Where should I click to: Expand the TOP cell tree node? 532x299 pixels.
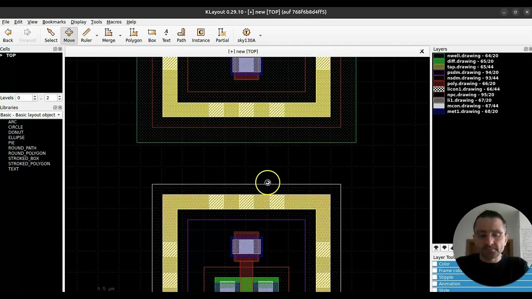coord(2,55)
